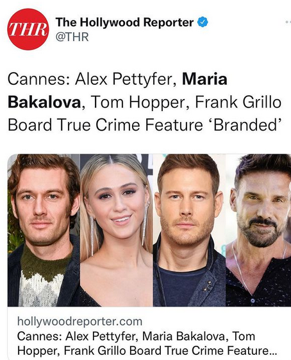
Task: Open the THR red profile avatar
Action: tap(29, 29)
